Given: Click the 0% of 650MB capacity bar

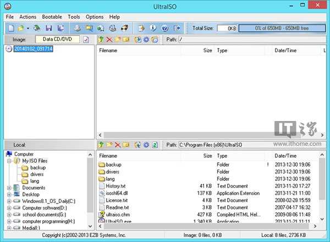Looking at the screenshot, I should coord(282,28).
